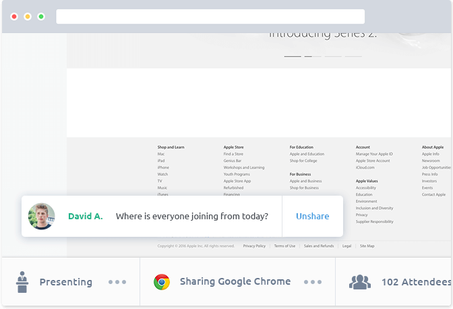Screen dimensions: 453x309
Task: Open the Presenting options three-dot menu
Action: coord(117,282)
